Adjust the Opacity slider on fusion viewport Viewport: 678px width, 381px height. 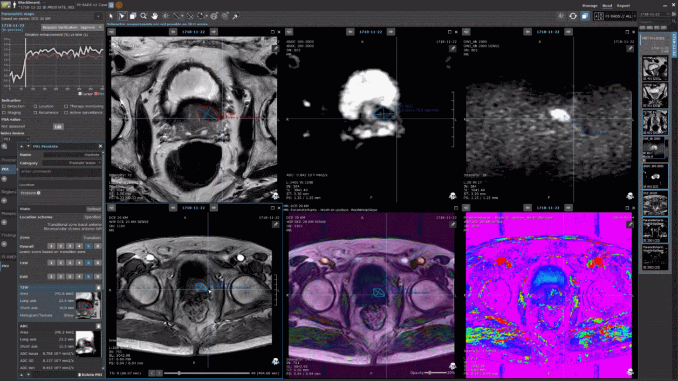tap(430, 372)
